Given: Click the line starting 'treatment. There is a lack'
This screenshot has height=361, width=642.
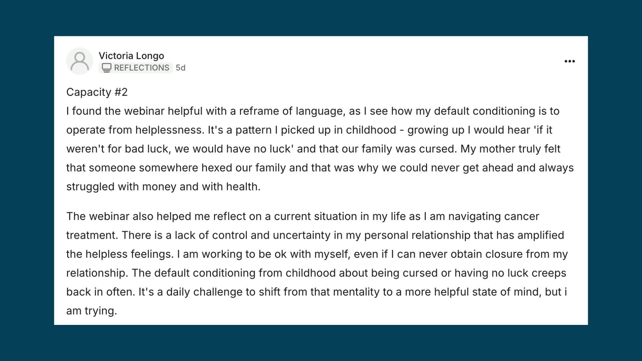Looking at the screenshot, I should point(315,235).
